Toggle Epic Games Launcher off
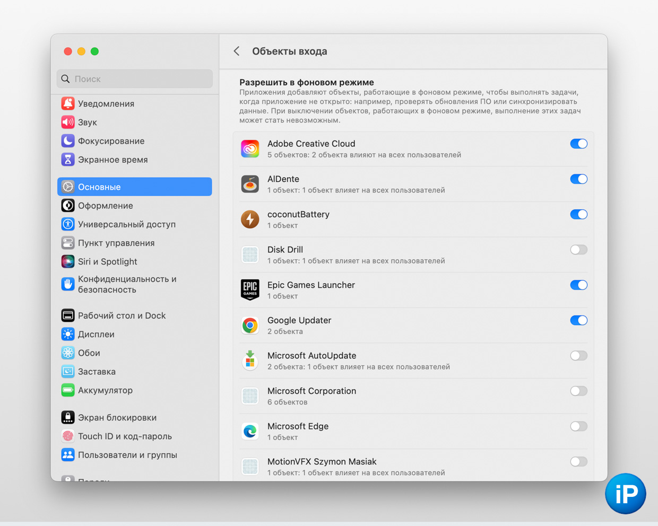This screenshot has height=526, width=658. click(578, 285)
